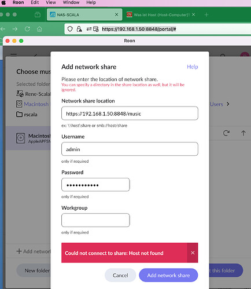Open the Apple menu
Image resolution: width=251 pixels, height=289 pixels.
pyautogui.click(x=3, y=2)
